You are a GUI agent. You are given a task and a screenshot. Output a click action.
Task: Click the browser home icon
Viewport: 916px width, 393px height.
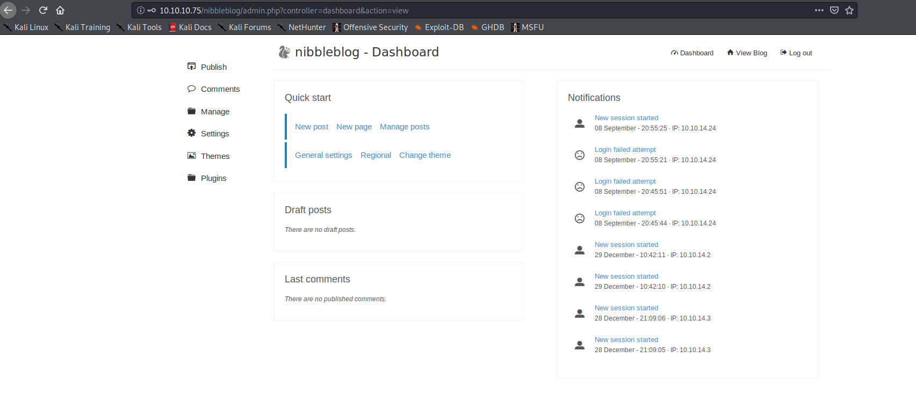coord(60,10)
